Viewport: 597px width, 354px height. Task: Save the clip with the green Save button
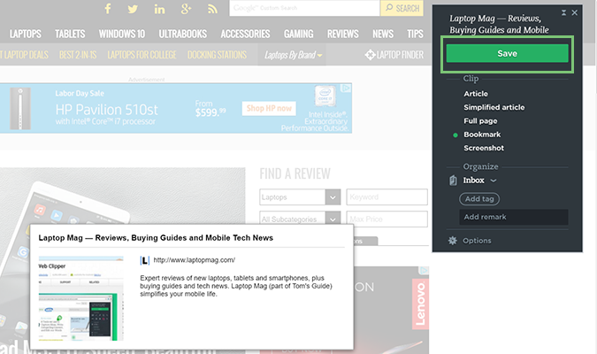click(x=507, y=53)
